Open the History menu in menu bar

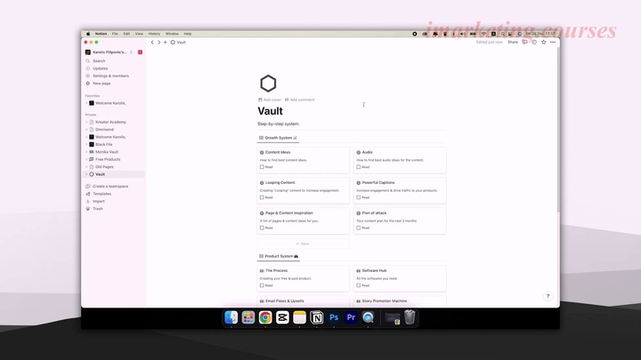154,33
